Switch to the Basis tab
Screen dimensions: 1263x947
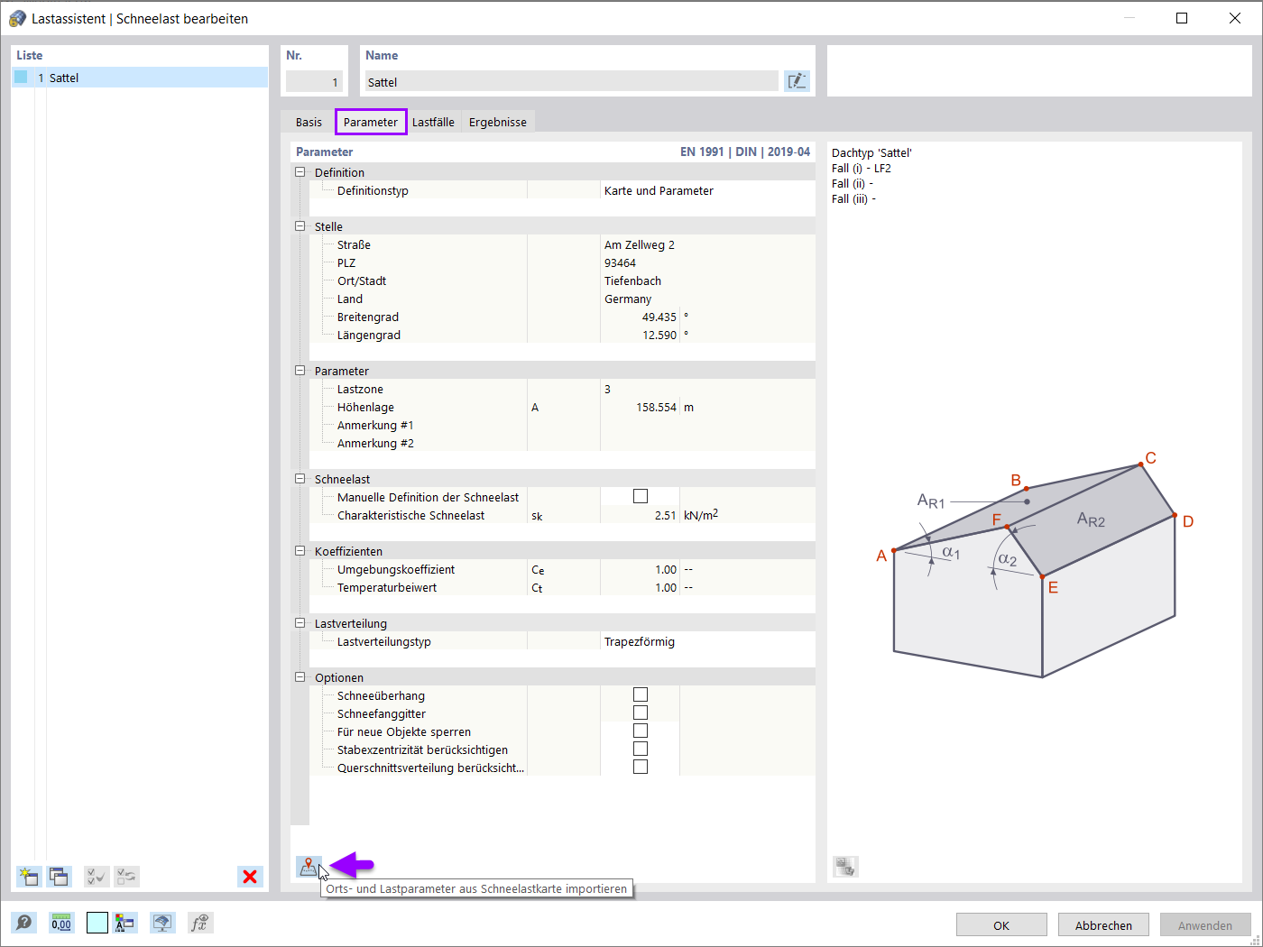[x=309, y=122]
